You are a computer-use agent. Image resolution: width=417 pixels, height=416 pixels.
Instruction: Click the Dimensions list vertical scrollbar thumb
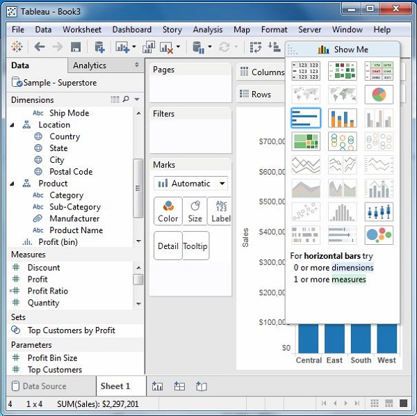click(x=138, y=188)
